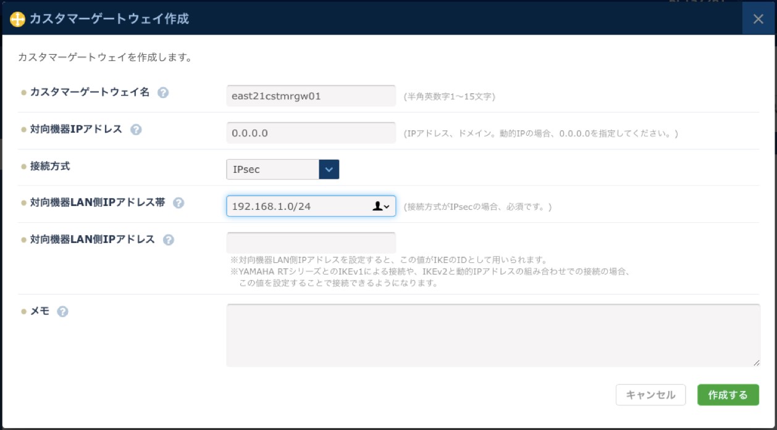
Task: Click the gateway name field east21cstmrgw01
Action: coord(311,96)
